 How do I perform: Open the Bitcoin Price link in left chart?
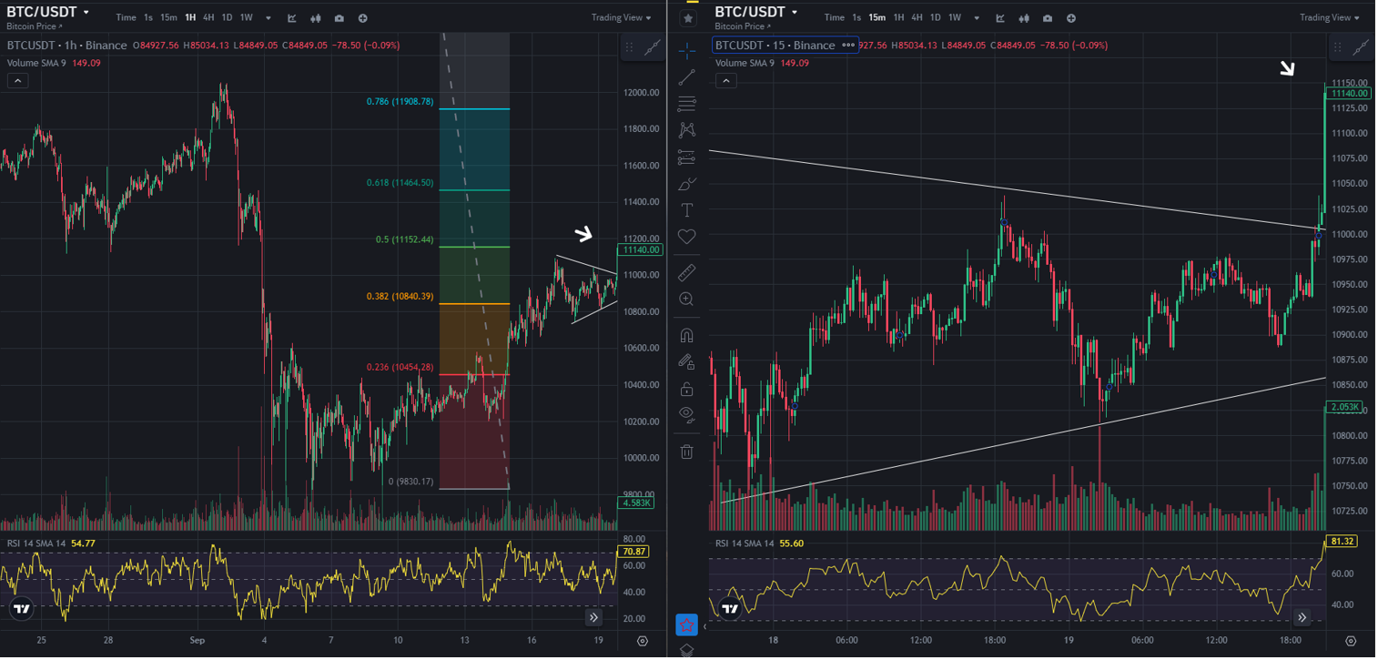coord(35,27)
